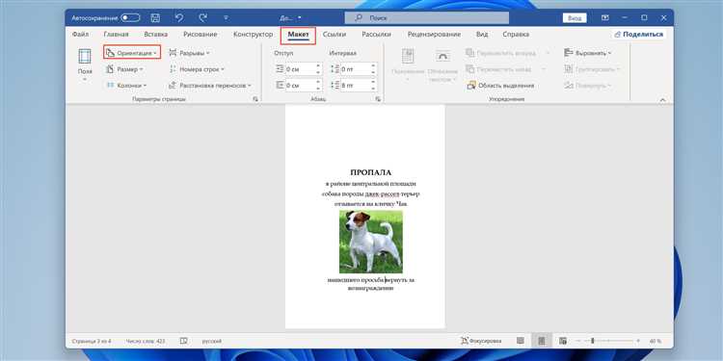This screenshot has height=361, width=723.
Task: Open the Файл tab
Action: pos(81,35)
